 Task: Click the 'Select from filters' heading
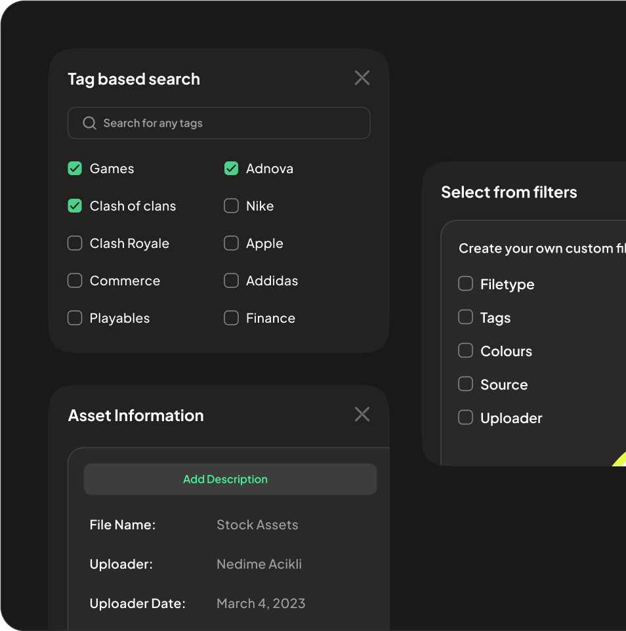point(509,192)
